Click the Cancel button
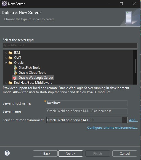The width and height of the screenshot is (141, 160). [x=125, y=153]
